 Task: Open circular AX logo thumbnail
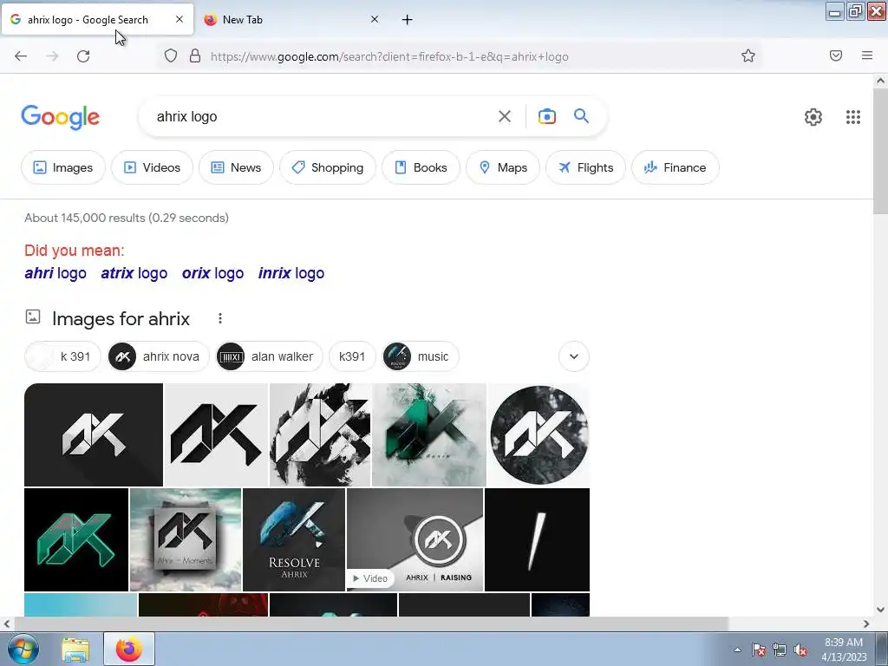[539, 435]
